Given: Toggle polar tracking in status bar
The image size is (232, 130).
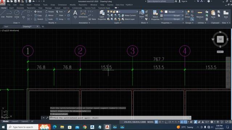Looking at the screenshot, I should 170,122.
